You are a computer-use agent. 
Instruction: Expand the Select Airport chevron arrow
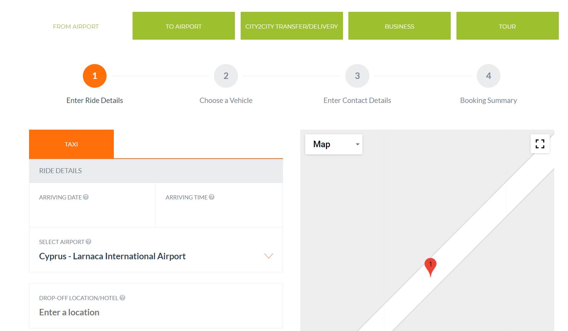269,256
